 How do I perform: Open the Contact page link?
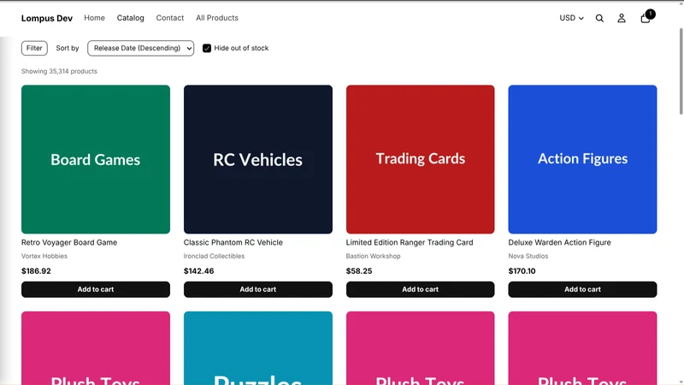click(169, 18)
